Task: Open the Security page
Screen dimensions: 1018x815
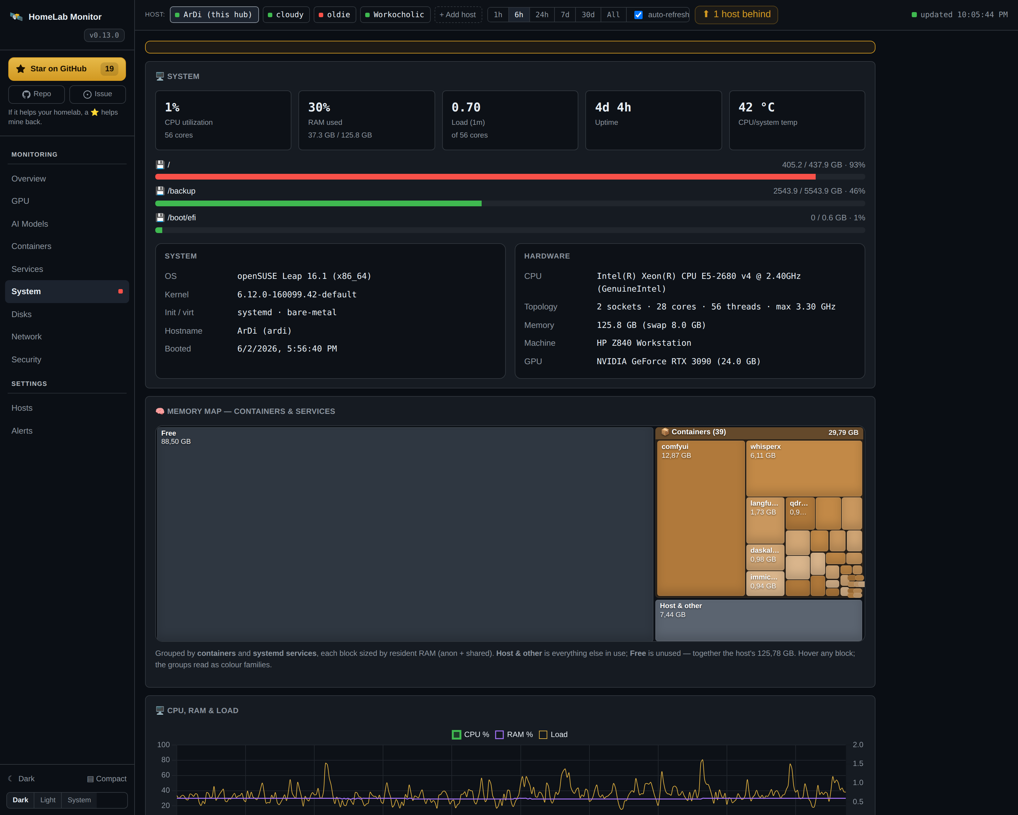Action: coord(67,359)
